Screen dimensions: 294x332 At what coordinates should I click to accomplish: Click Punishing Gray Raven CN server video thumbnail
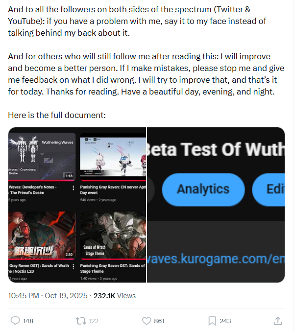pos(113,157)
